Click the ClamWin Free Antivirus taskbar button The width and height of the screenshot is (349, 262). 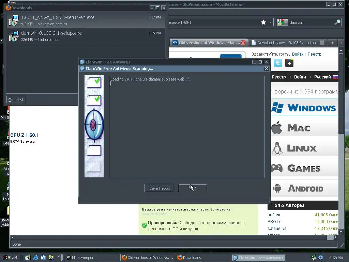[258, 258]
